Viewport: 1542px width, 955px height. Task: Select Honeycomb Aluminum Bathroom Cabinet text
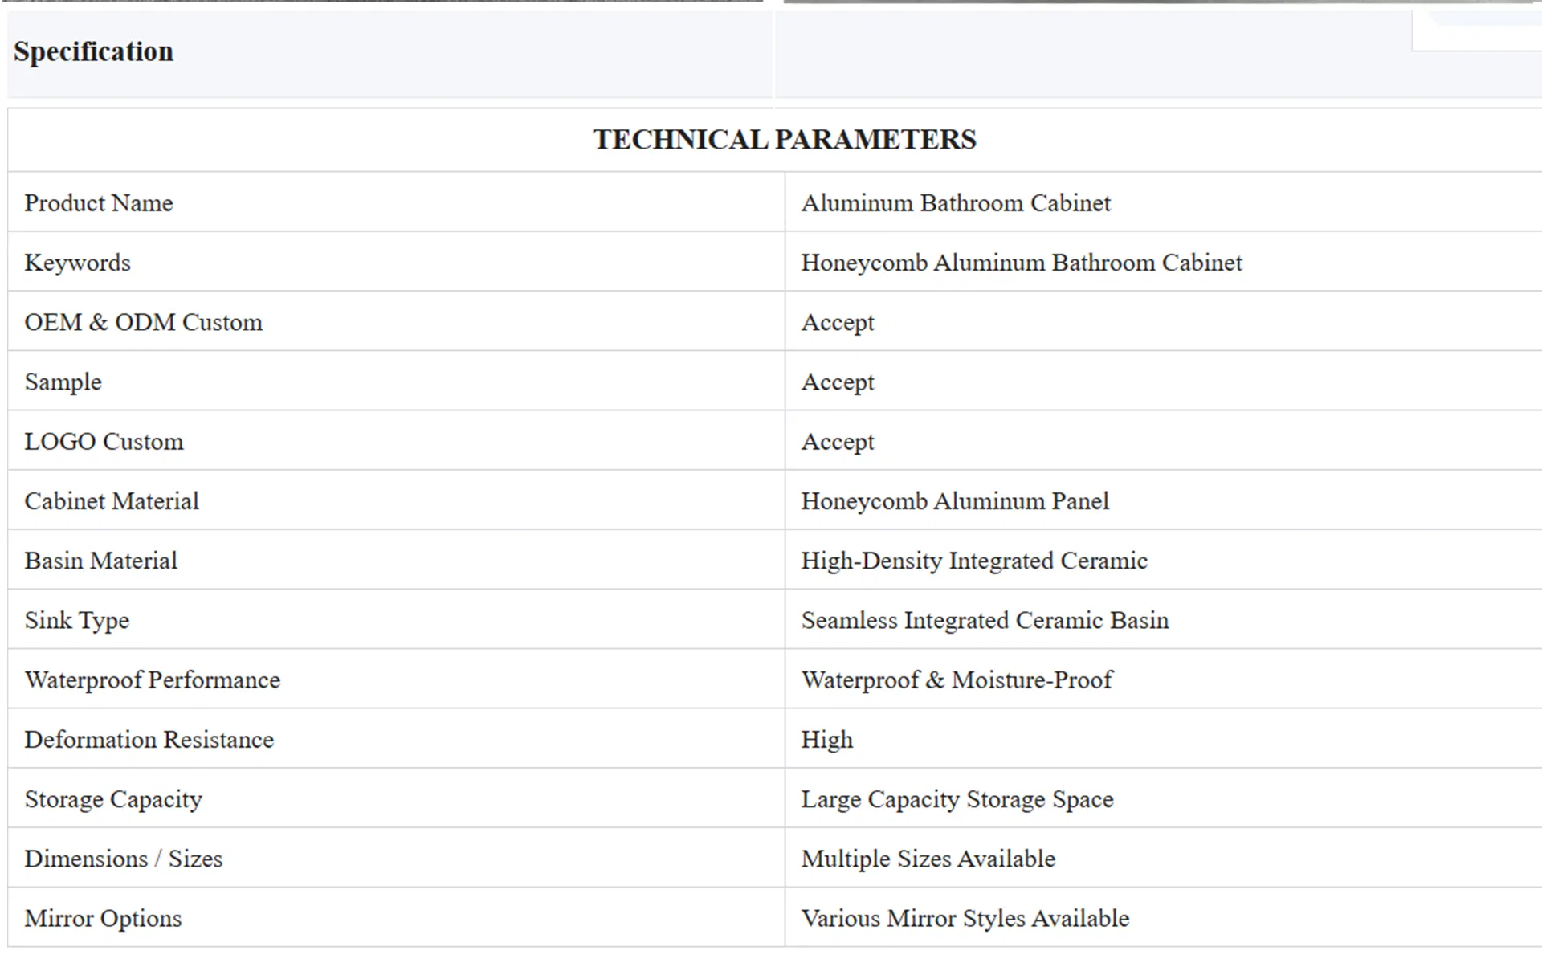pos(1022,263)
